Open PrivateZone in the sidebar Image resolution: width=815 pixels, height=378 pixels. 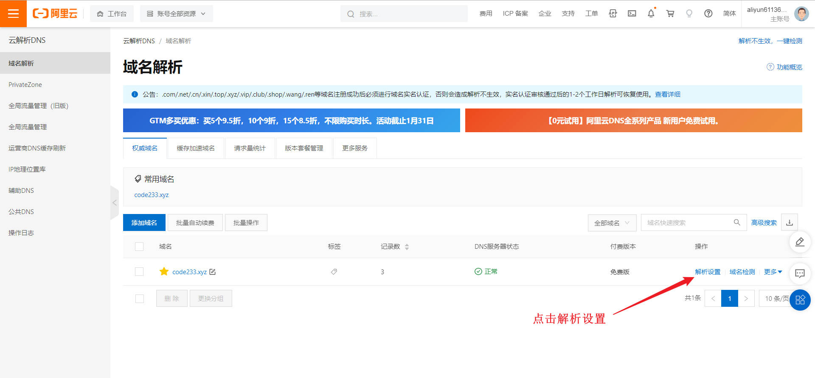(55, 84)
